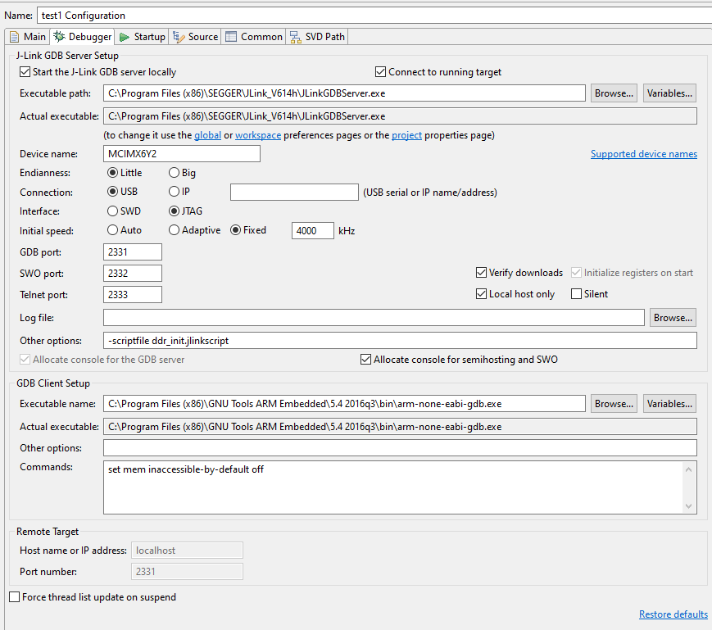Select Adaptive initial speed
Screen dimensions: 712x630
174,230
